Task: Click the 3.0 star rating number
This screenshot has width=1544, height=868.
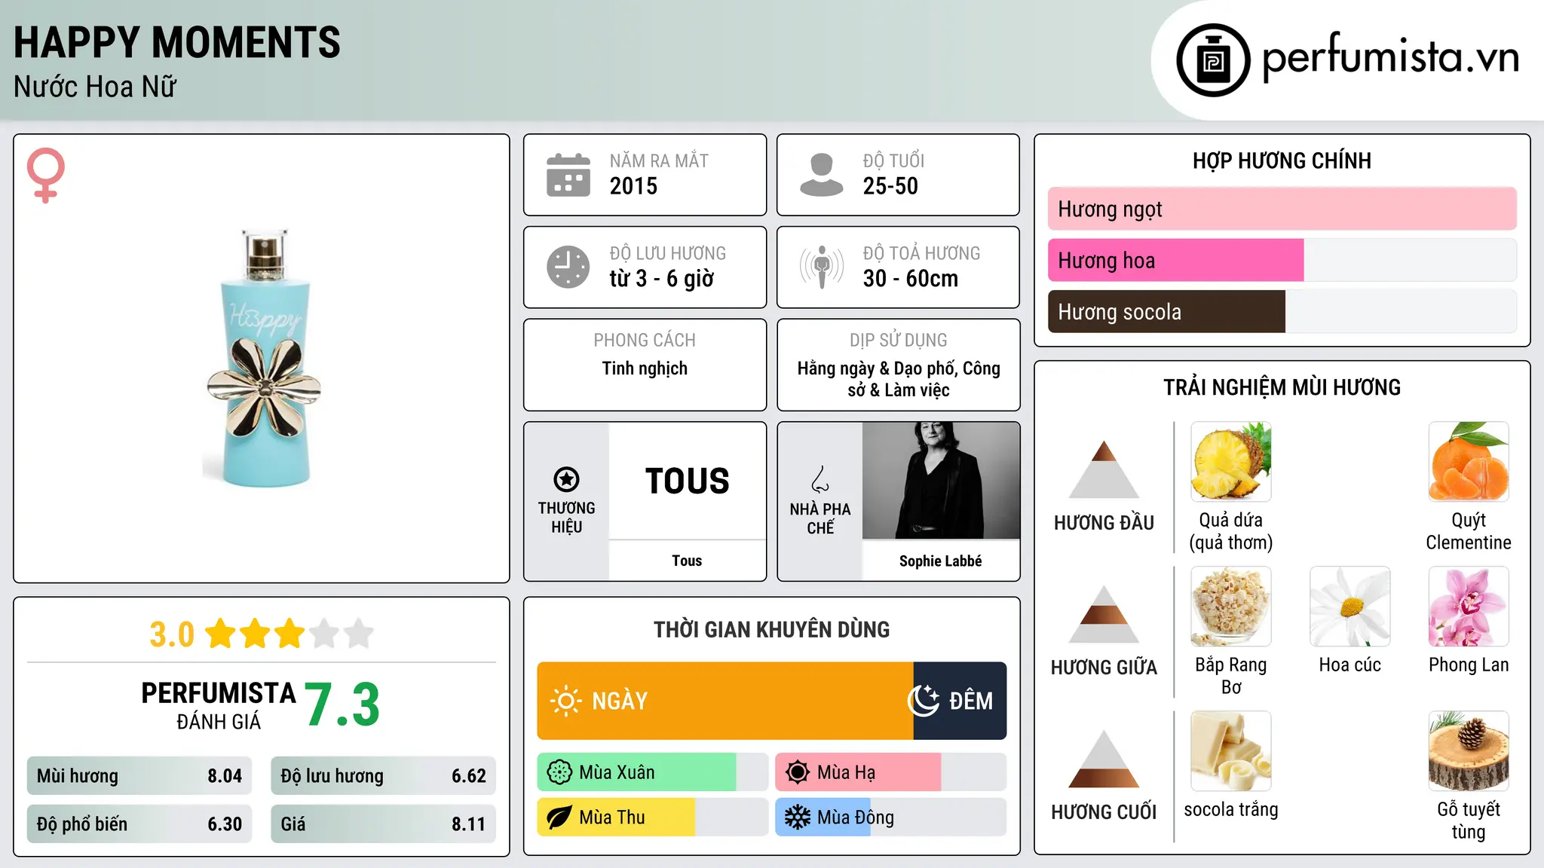Action: click(172, 634)
